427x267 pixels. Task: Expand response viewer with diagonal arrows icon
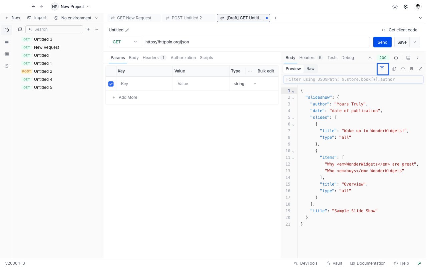tap(420, 69)
